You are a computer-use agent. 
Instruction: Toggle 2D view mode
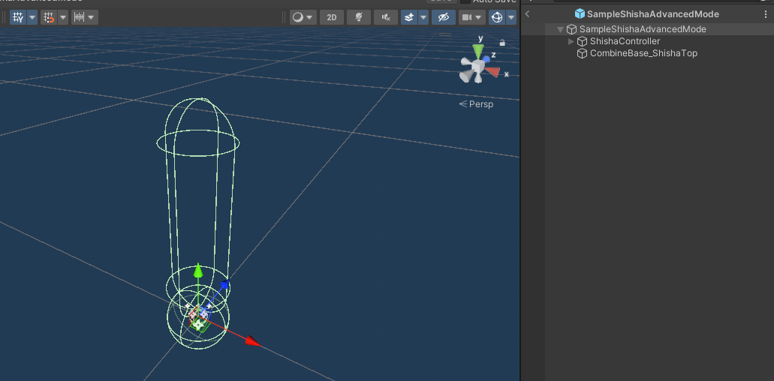point(332,18)
